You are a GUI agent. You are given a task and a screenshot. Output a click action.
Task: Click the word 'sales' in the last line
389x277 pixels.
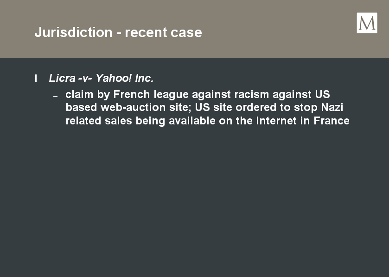pyautogui.click(x=118, y=121)
